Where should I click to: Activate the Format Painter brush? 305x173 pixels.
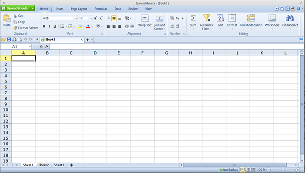(x=15, y=28)
